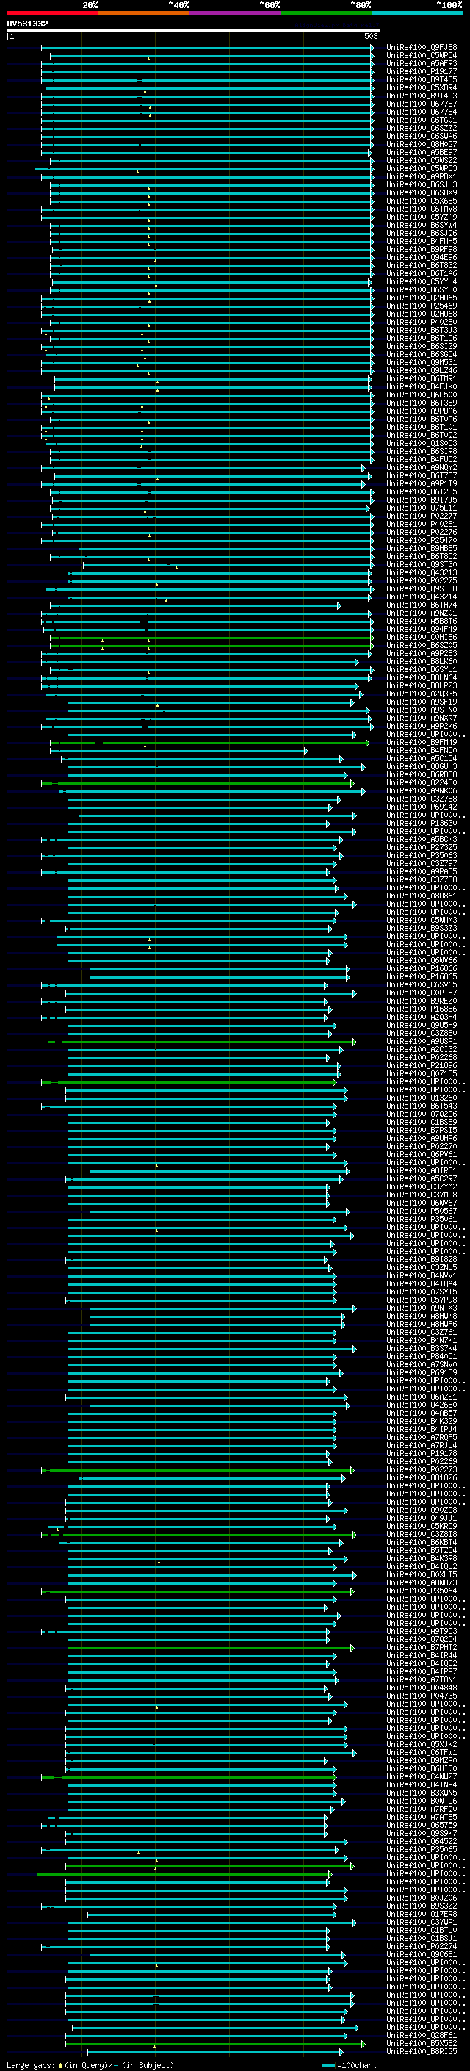Click the orange ~40% legend color bar
The height and width of the screenshot is (2071, 470).
click(144, 13)
